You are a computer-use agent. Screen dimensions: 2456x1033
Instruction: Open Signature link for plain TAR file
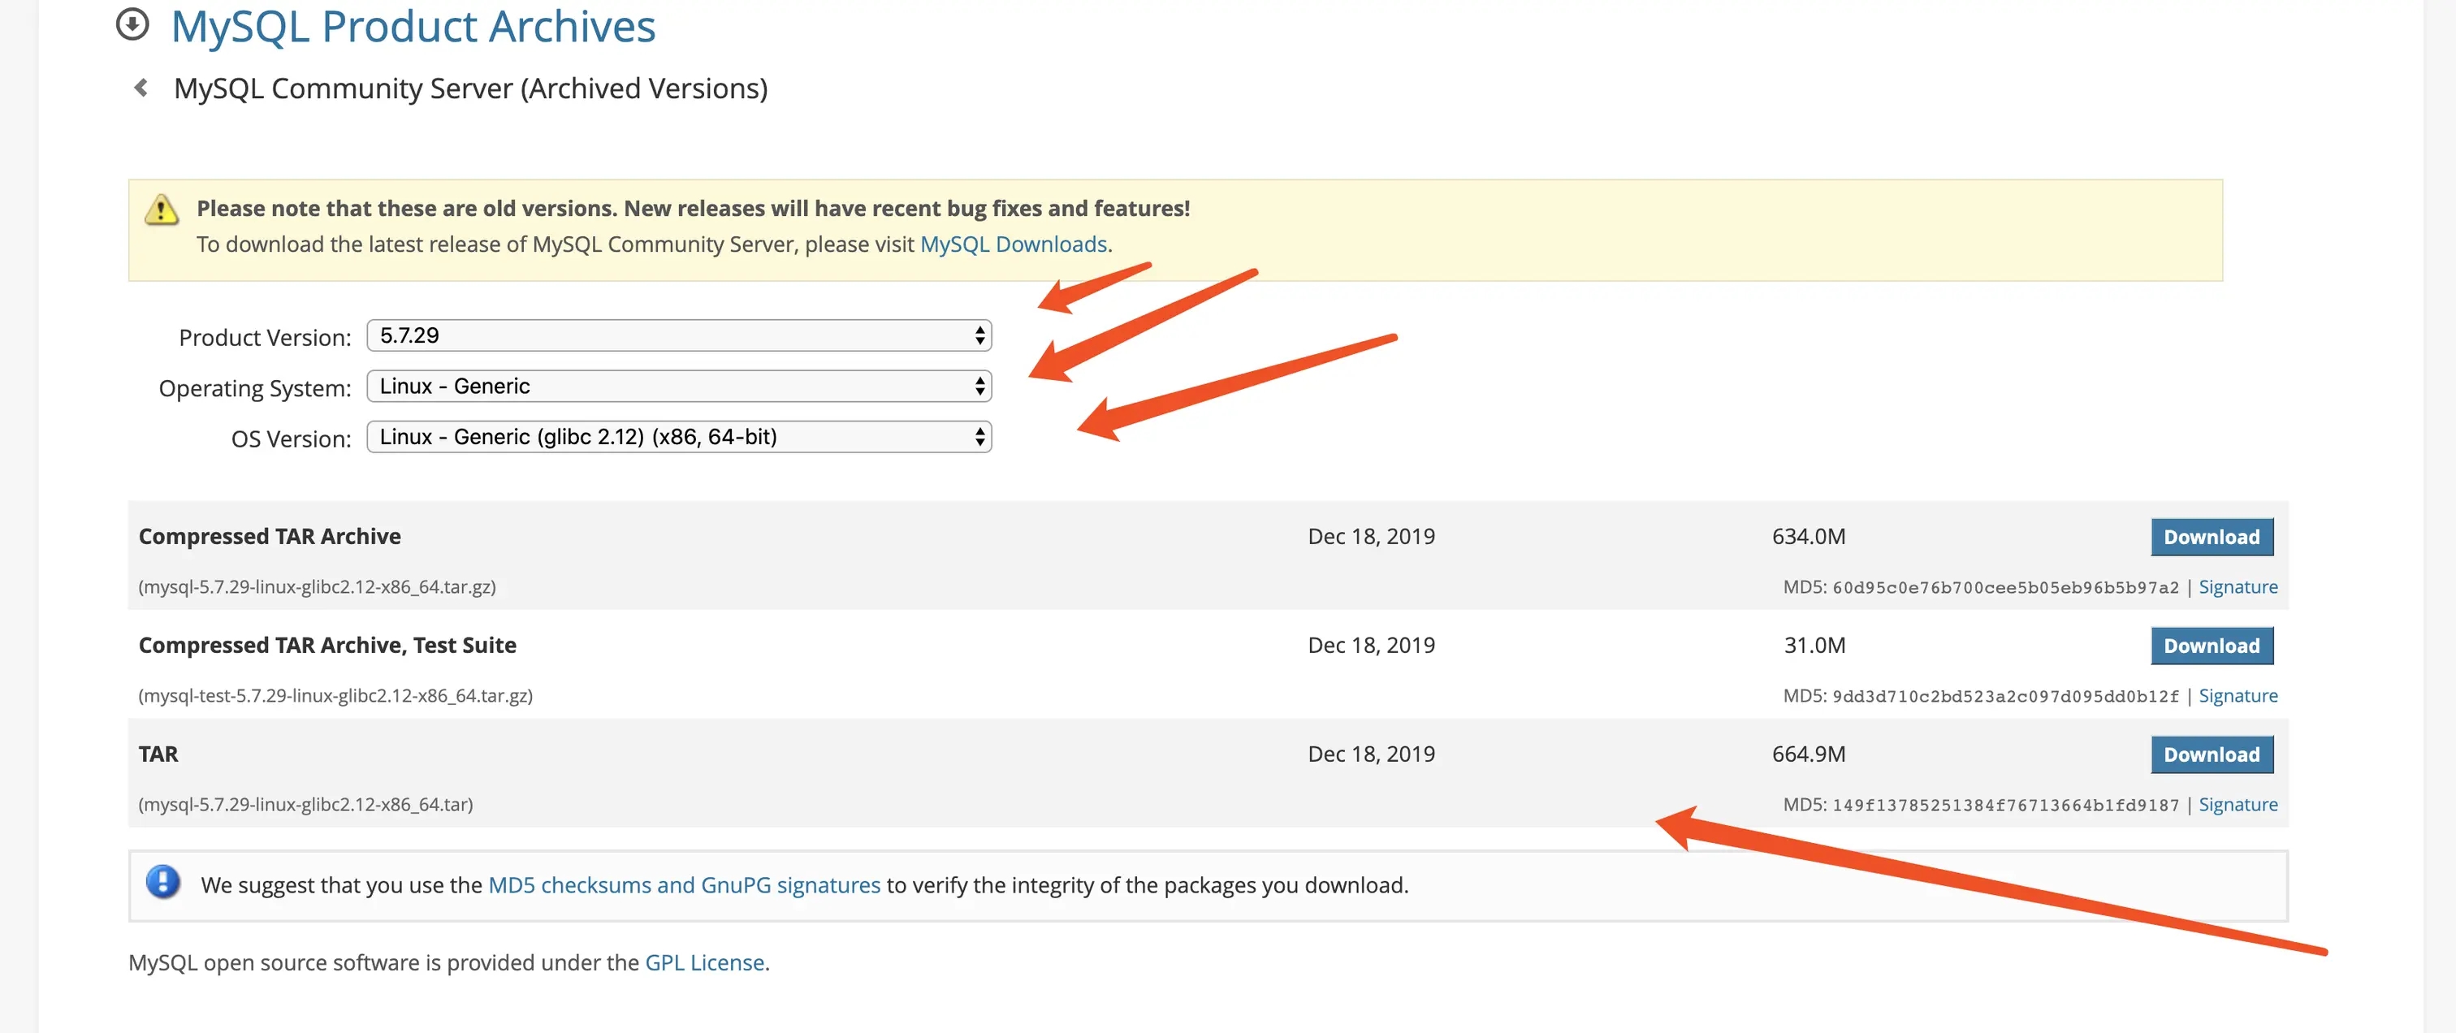click(2237, 804)
